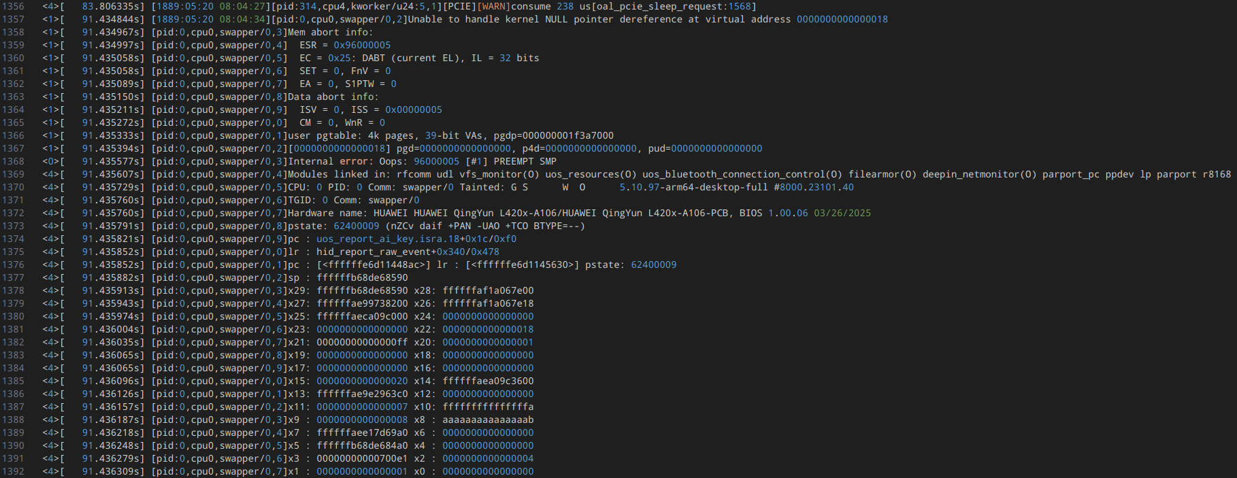Click 'PREEMPT SMP' on line 1368
1237x478 pixels.
[x=525, y=161]
